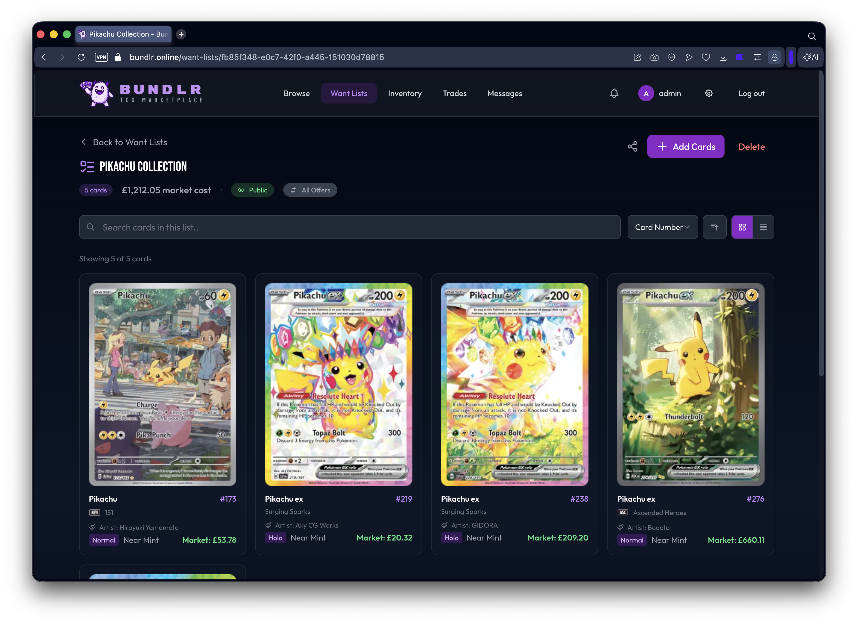
Task: Toggle the All Offers badge
Action: (x=310, y=190)
